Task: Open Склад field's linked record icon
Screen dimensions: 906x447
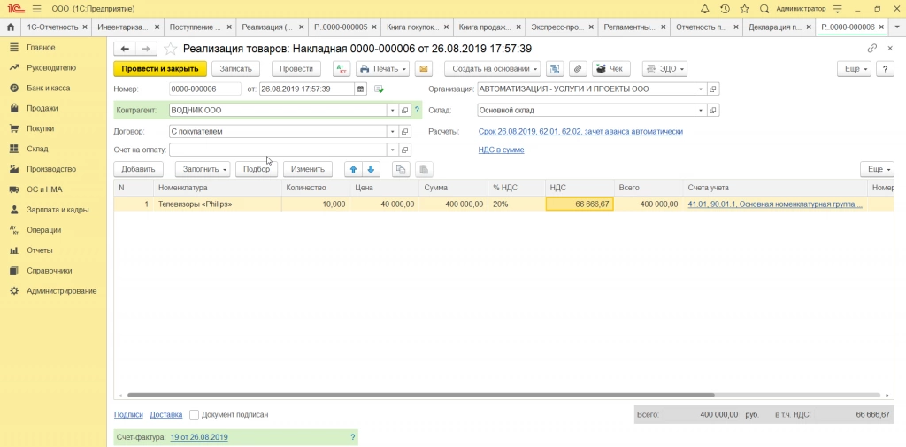Action: 714,110
